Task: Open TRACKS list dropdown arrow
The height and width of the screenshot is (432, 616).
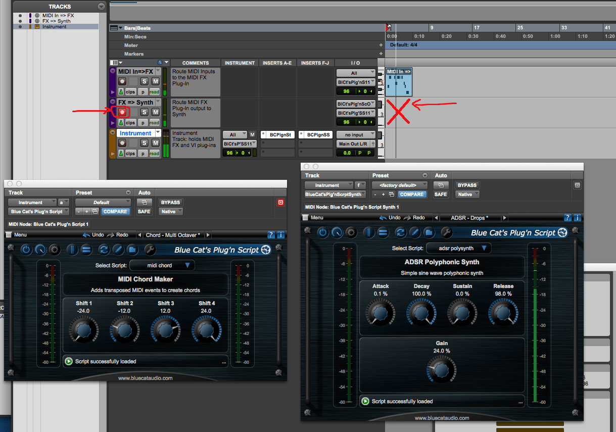Action: pyautogui.click(x=102, y=7)
